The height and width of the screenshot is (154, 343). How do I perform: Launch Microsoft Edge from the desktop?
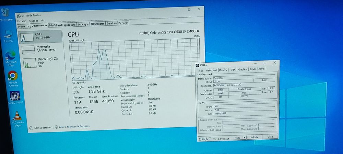(11, 58)
